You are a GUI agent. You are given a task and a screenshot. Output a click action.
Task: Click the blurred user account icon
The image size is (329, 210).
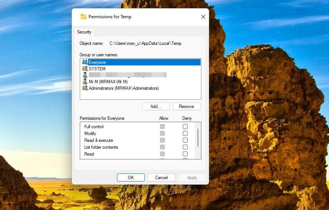pyautogui.click(x=85, y=75)
